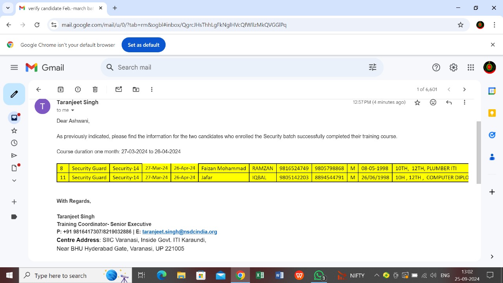Show search options in search bar
The image size is (503, 283).
pyautogui.click(x=373, y=68)
